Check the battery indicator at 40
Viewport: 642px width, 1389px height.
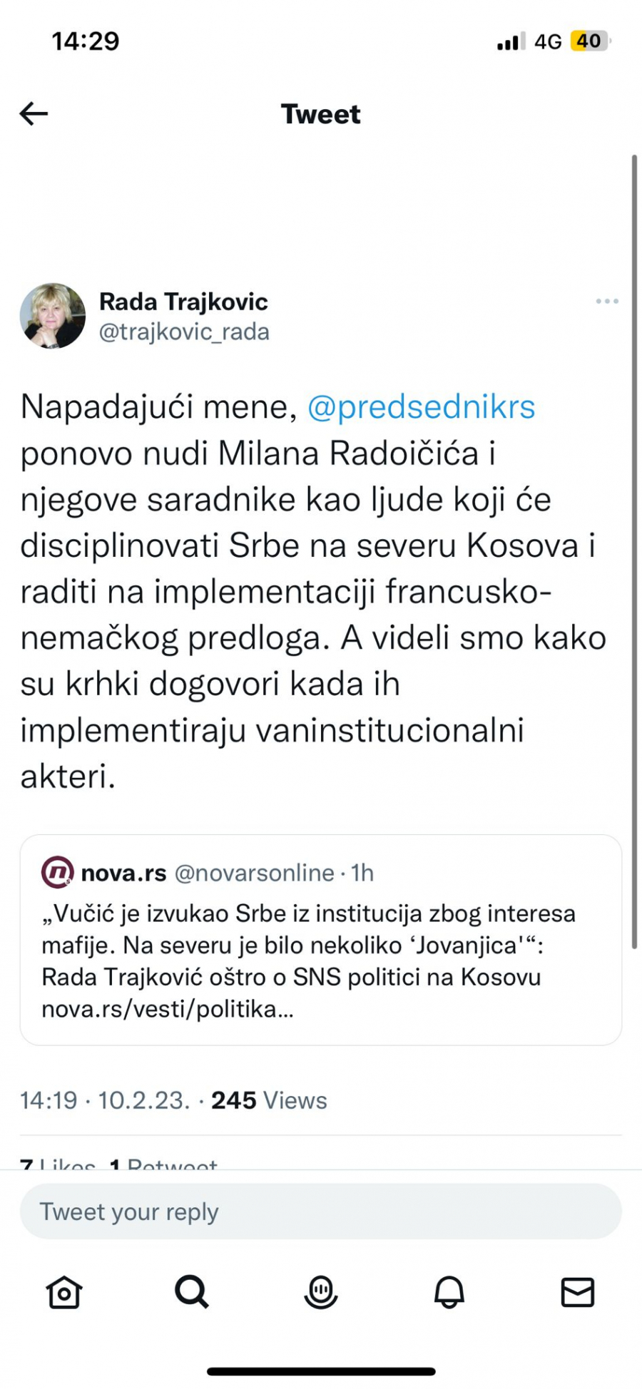click(x=589, y=41)
